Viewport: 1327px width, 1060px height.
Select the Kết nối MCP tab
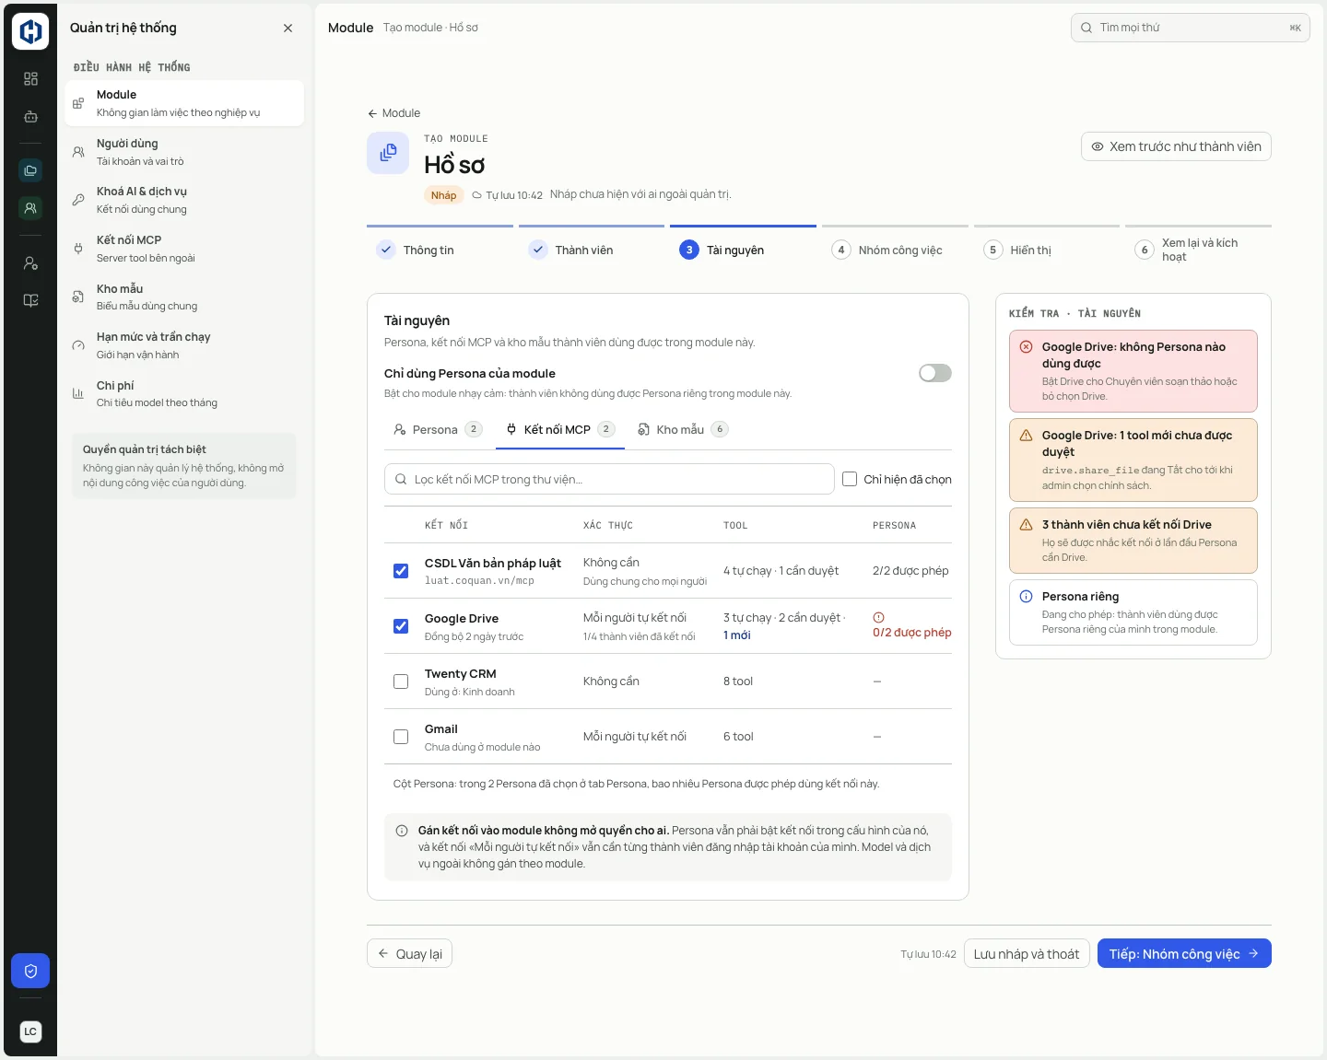click(x=560, y=430)
